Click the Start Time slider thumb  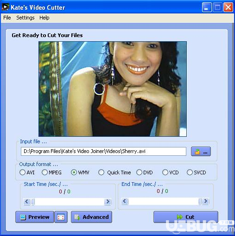tap(33, 202)
